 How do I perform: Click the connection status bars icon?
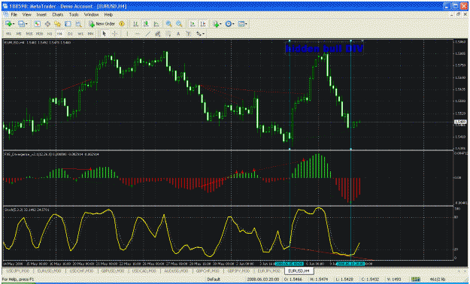pos(415,279)
